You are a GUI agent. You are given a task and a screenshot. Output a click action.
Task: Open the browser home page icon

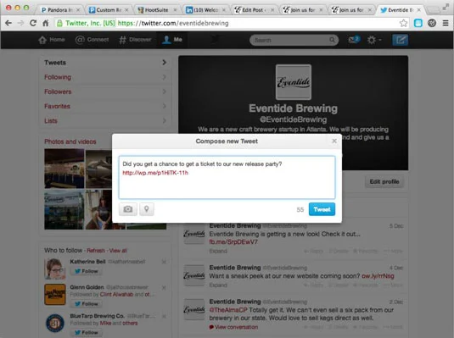tap(46, 23)
